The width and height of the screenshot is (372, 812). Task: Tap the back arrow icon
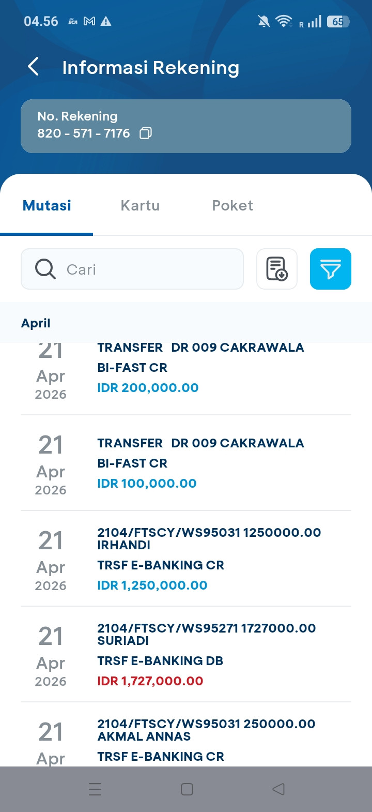click(x=34, y=67)
